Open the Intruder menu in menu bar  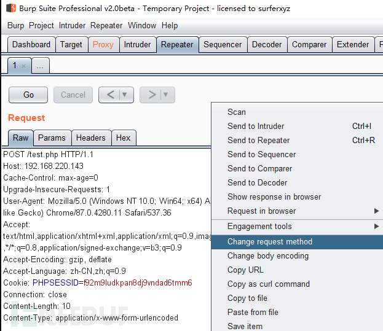tap(72, 26)
